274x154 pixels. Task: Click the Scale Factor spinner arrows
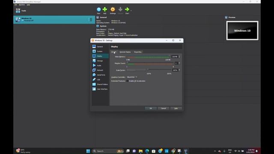(179, 70)
